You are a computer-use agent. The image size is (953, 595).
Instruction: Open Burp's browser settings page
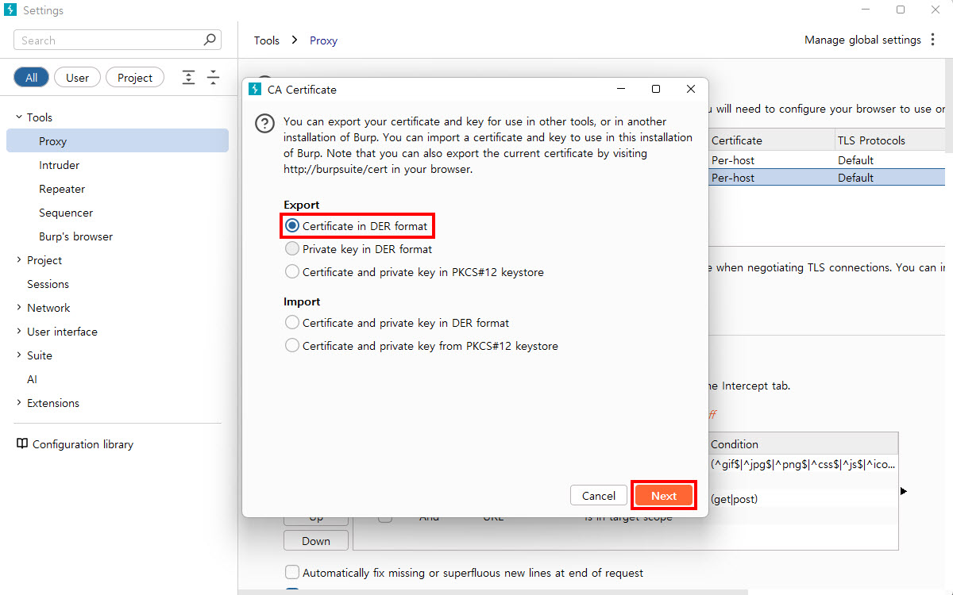(x=75, y=236)
